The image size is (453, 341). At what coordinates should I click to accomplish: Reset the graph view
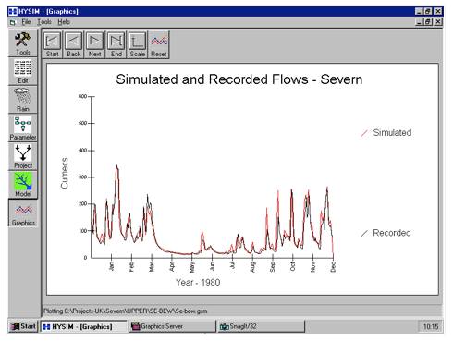[159, 44]
